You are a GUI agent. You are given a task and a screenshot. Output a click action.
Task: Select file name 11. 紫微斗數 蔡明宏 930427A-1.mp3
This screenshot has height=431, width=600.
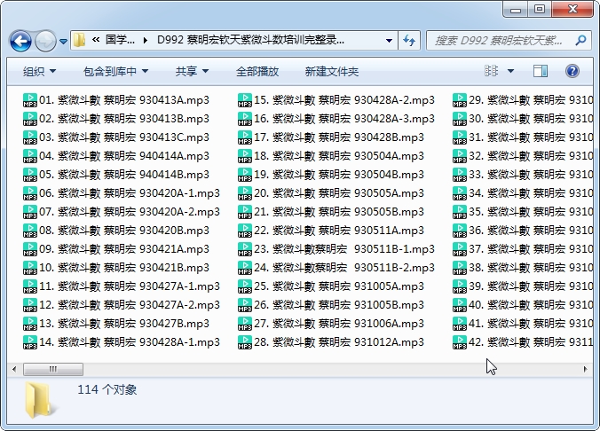(x=130, y=286)
